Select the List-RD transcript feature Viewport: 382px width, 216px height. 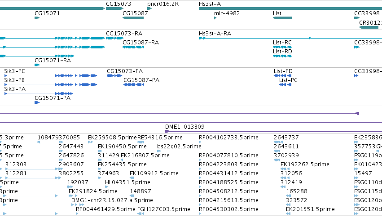(x=282, y=56)
